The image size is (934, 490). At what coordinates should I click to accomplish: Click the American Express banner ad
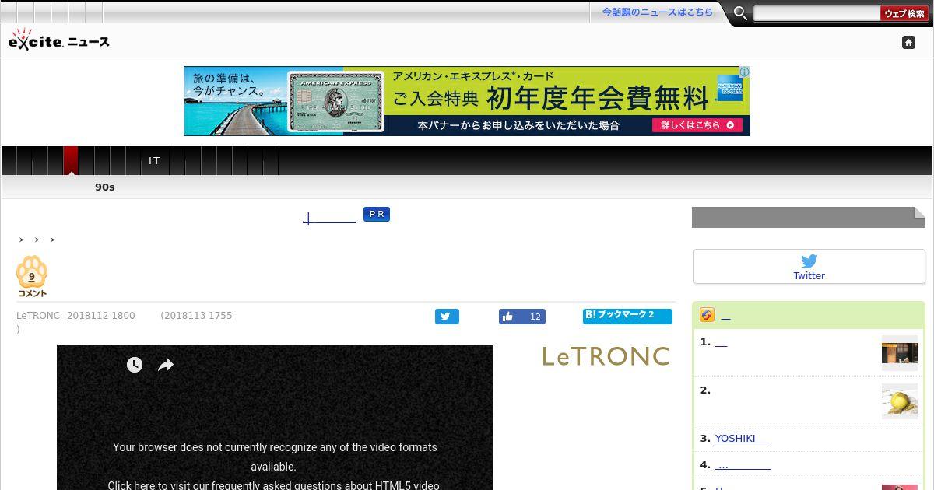(x=467, y=101)
